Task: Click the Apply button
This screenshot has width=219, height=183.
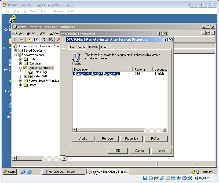Action: pos(161,151)
